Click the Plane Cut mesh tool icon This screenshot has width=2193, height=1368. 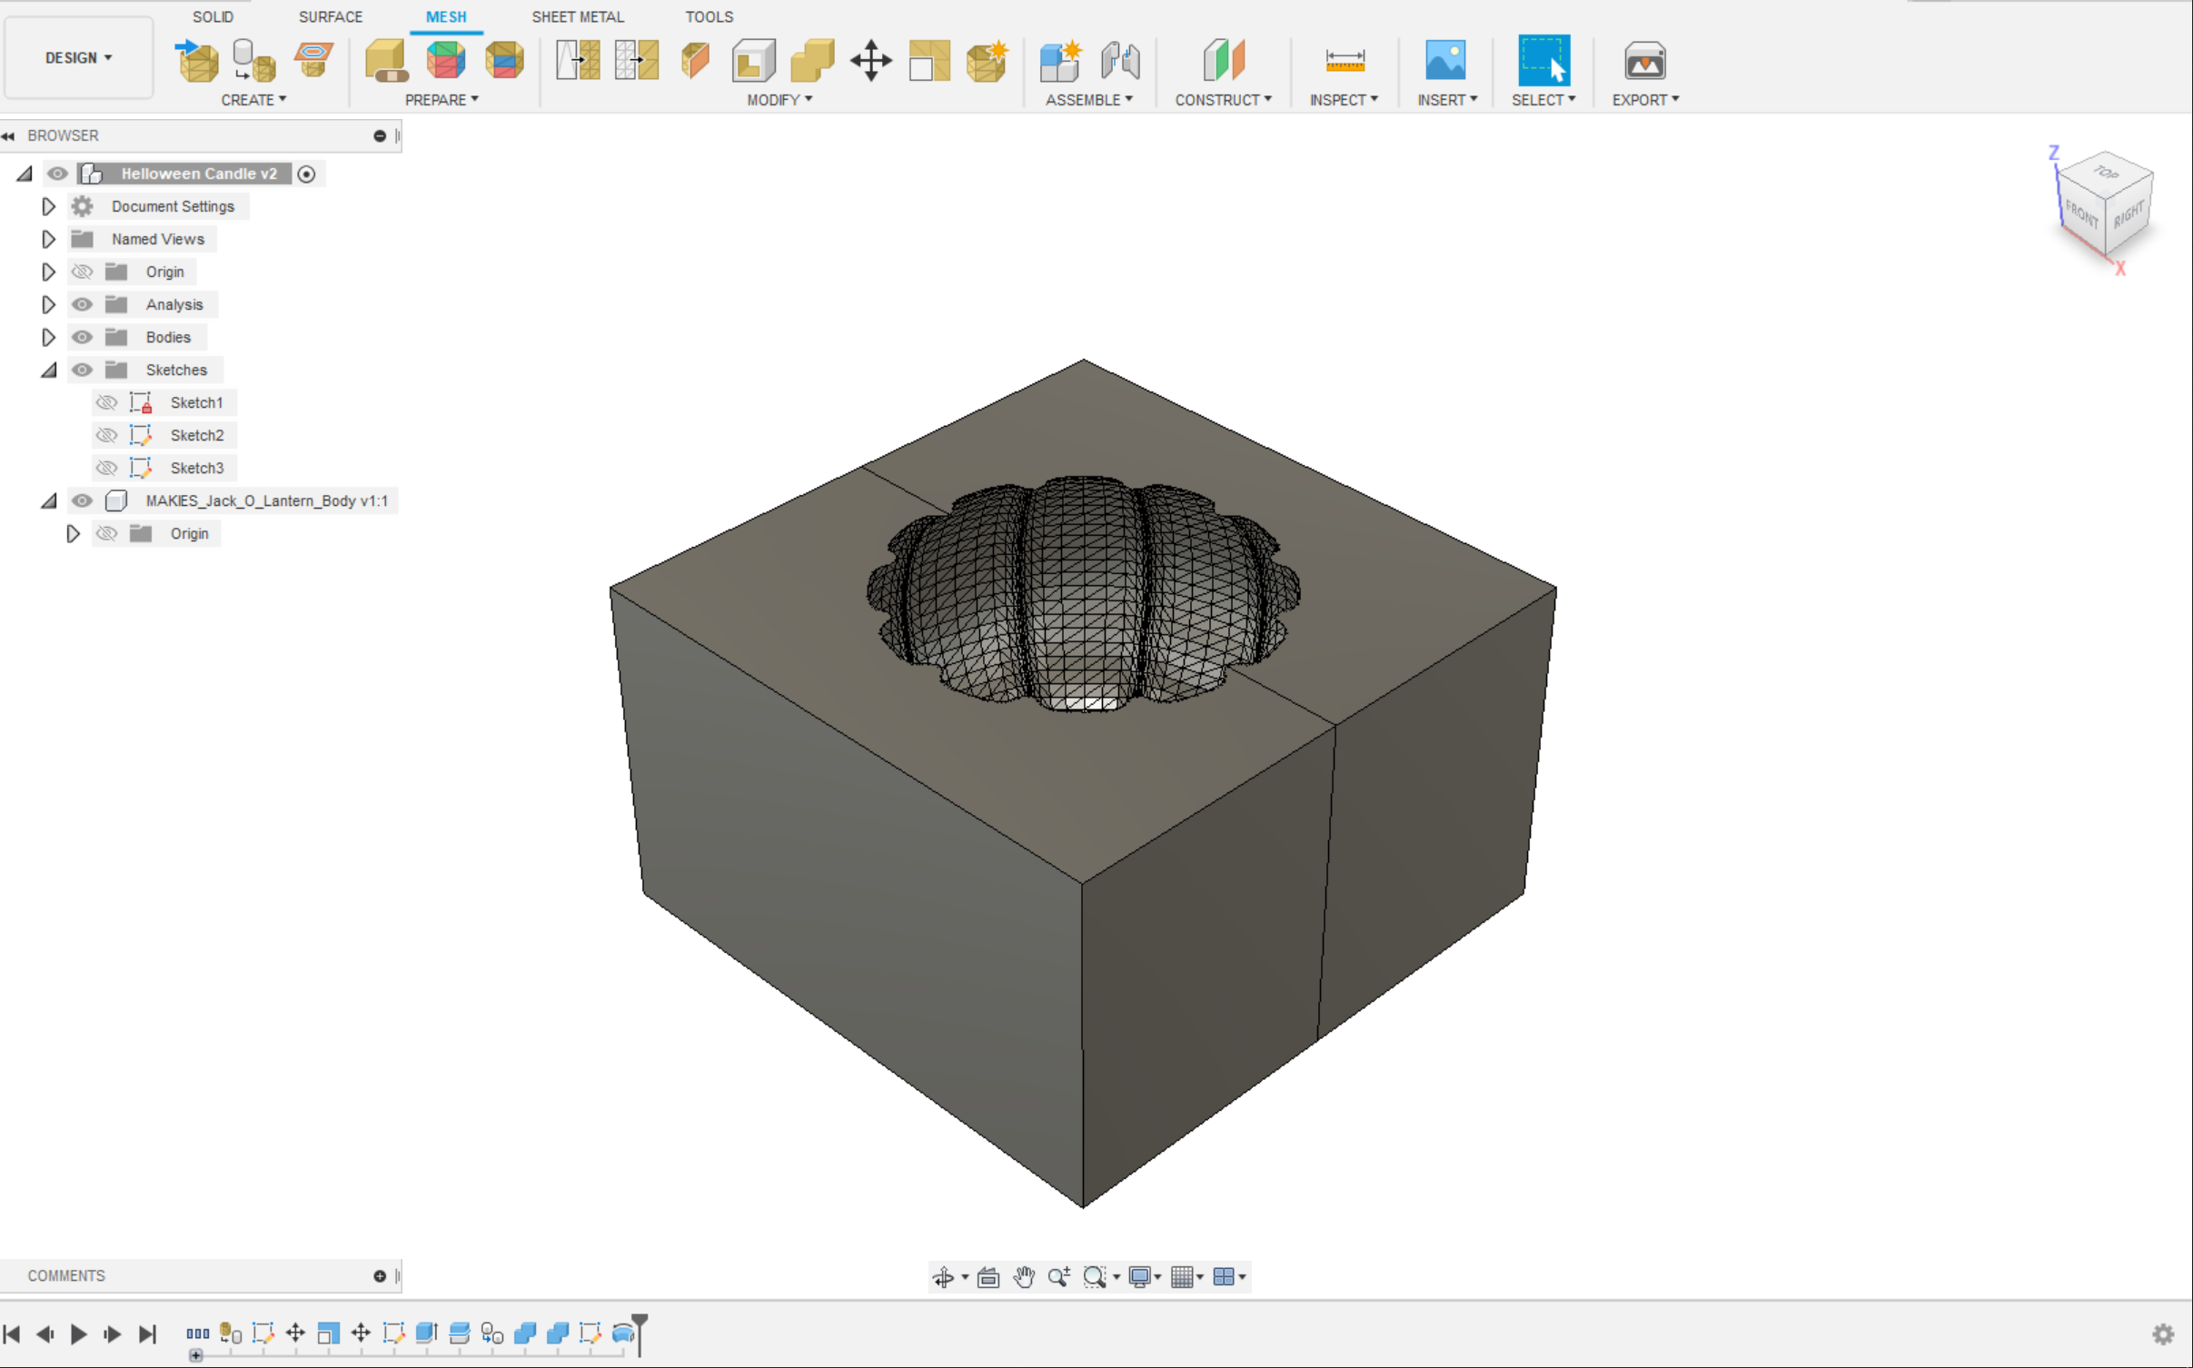click(695, 60)
